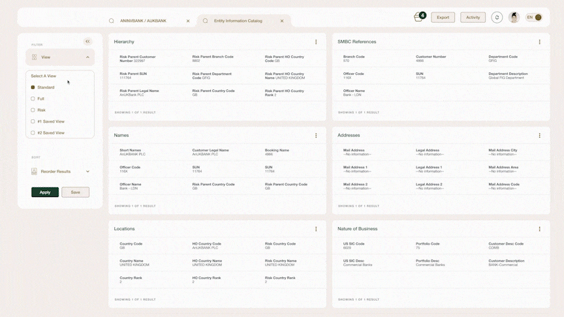This screenshot has height=317, width=564.
Task: Click Risk Country Rank field
Action: pos(280,280)
